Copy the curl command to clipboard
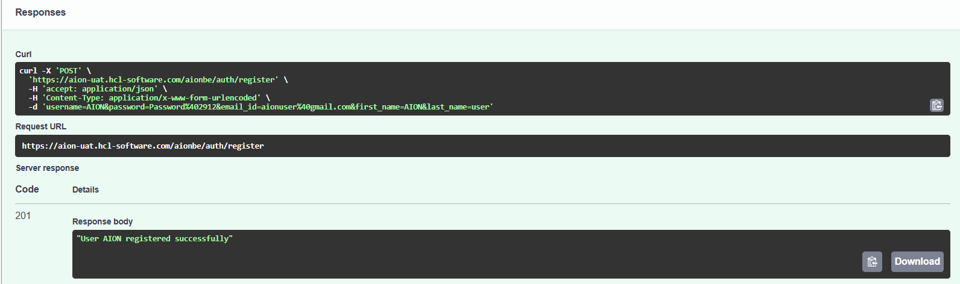Image resolution: width=960 pixels, height=284 pixels. tap(936, 105)
